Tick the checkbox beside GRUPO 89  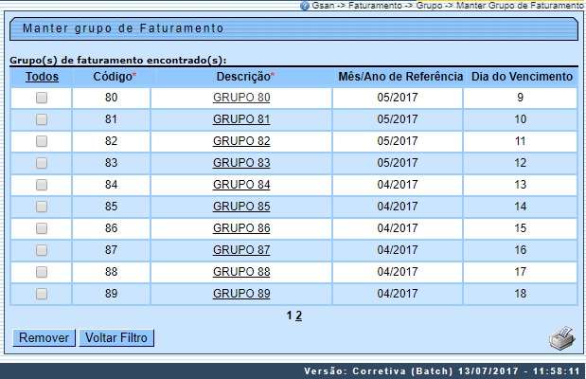pyautogui.click(x=42, y=294)
